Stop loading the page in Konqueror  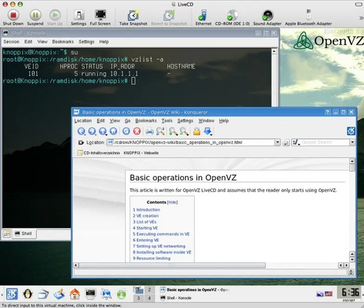(x=137, y=131)
